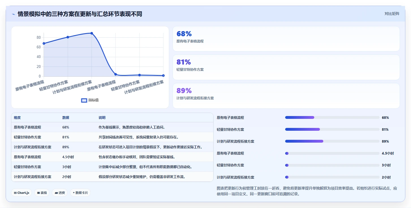This screenshot has height=208, width=411.
Task: Click the progress bar showing 89%
Action: pos(332,141)
